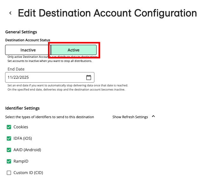Click the Identifier Settings section heading
The image size is (205, 182).
(22, 108)
